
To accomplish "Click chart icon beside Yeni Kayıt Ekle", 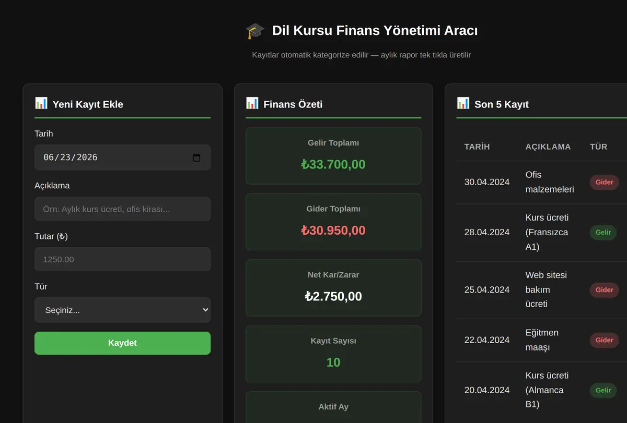I will click(41, 103).
